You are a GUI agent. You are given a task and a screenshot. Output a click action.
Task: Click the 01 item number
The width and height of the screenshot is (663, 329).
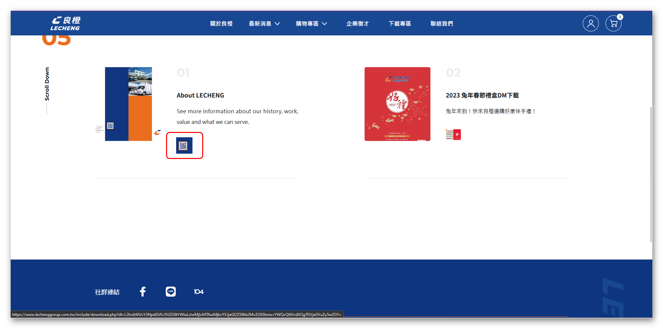click(183, 72)
